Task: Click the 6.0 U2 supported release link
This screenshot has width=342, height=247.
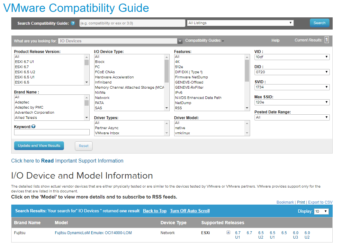Action: [x=307, y=235]
